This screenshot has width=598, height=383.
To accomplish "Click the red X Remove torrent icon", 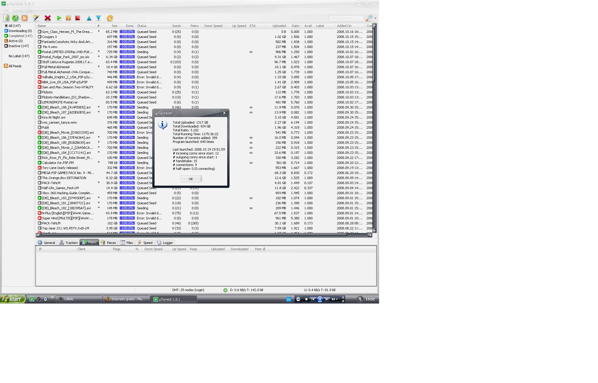I will pos(47,18).
